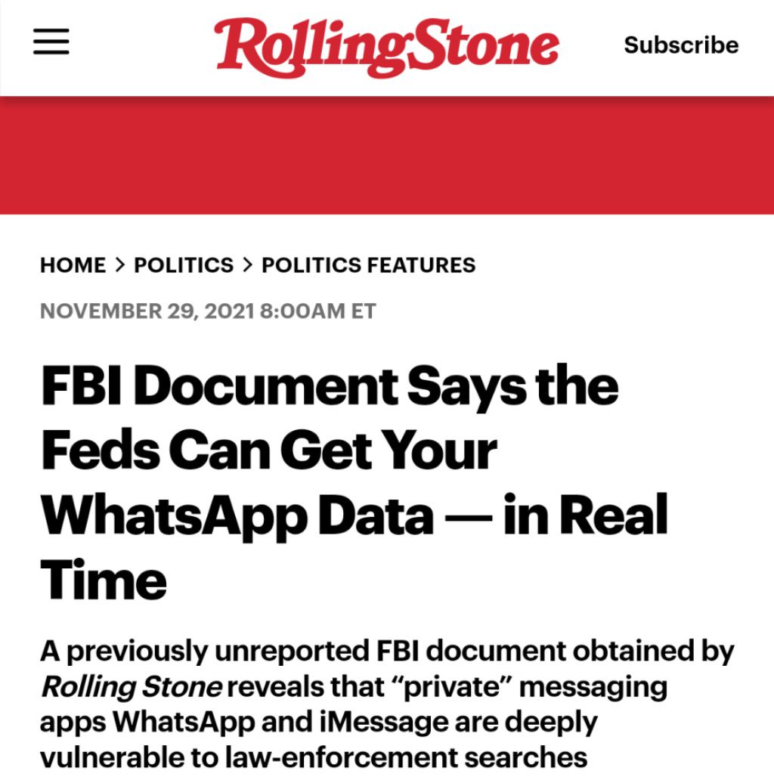Open the POLITICS FEATURES breadcrumb
Image resolution: width=774 pixels, height=780 pixels.
(369, 265)
